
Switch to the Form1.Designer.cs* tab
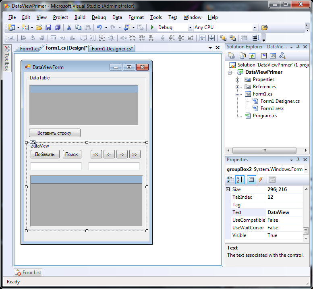tap(112, 48)
